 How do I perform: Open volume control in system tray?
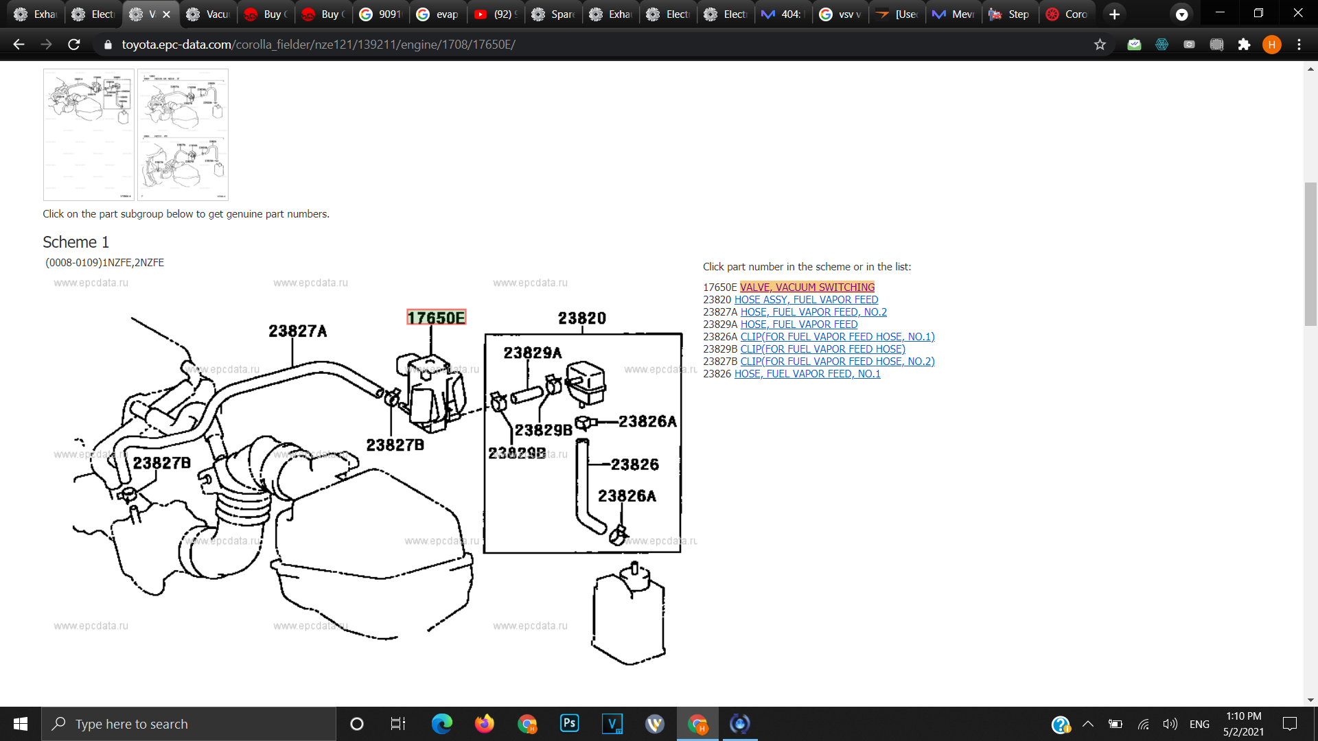click(x=1170, y=724)
